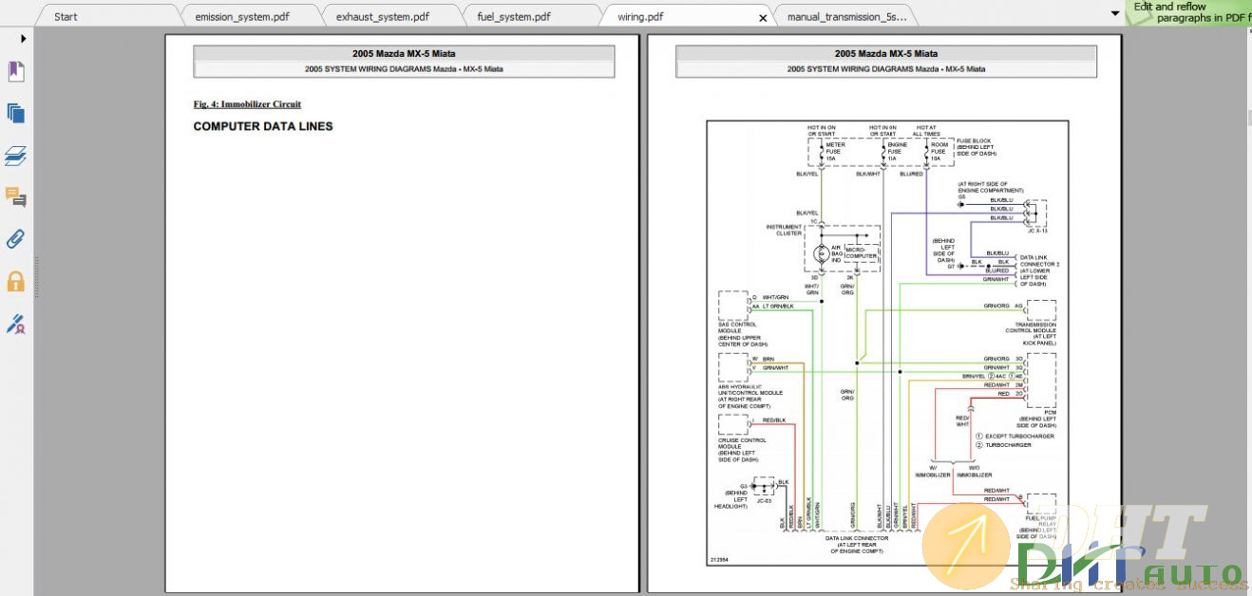The height and width of the screenshot is (596, 1252).
Task: Open the Digital Signatures panel icon
Action: click(15, 324)
